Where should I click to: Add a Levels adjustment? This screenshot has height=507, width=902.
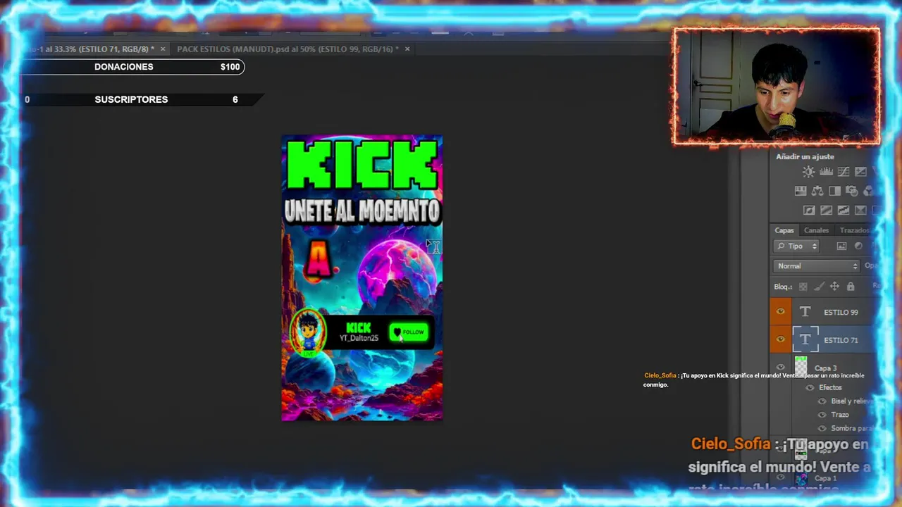tap(826, 172)
